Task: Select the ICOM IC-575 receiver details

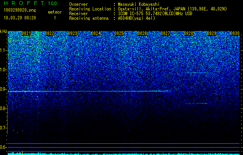Action: click(x=155, y=14)
